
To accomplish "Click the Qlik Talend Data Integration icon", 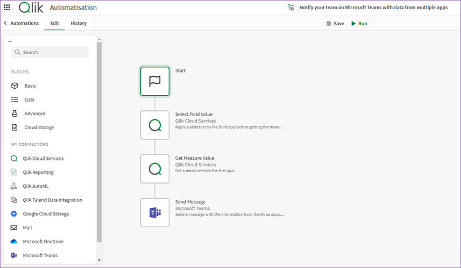I will 14,200.
